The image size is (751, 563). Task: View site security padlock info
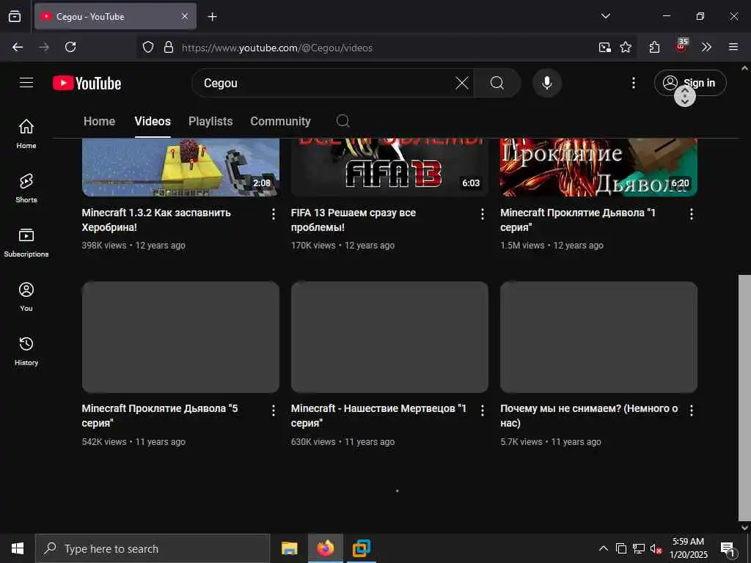click(169, 47)
